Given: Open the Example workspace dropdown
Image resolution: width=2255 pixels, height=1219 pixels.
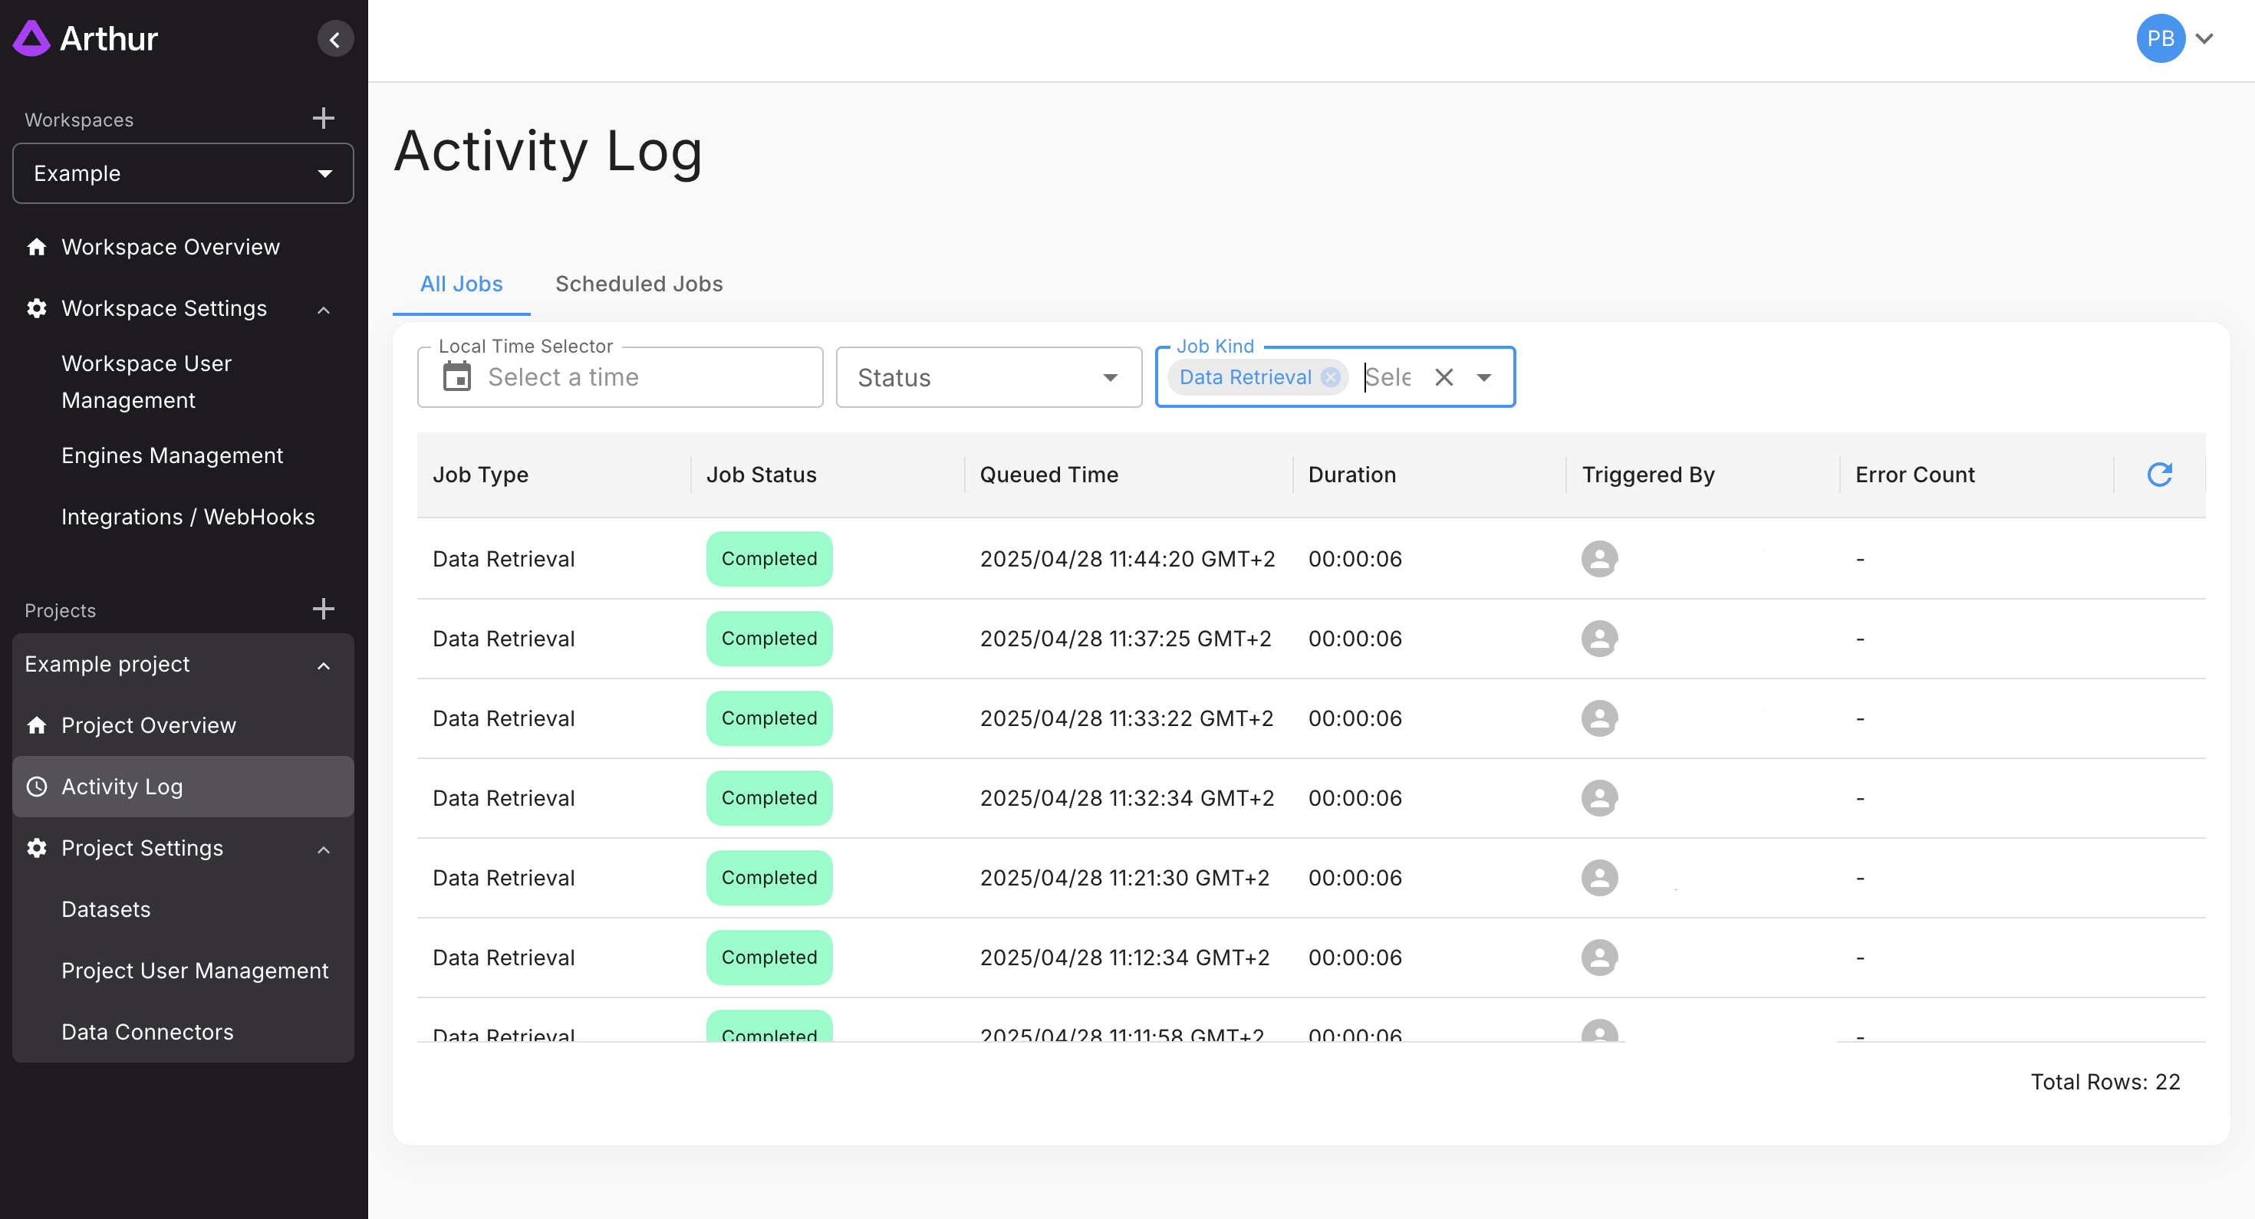Looking at the screenshot, I should tap(183, 173).
